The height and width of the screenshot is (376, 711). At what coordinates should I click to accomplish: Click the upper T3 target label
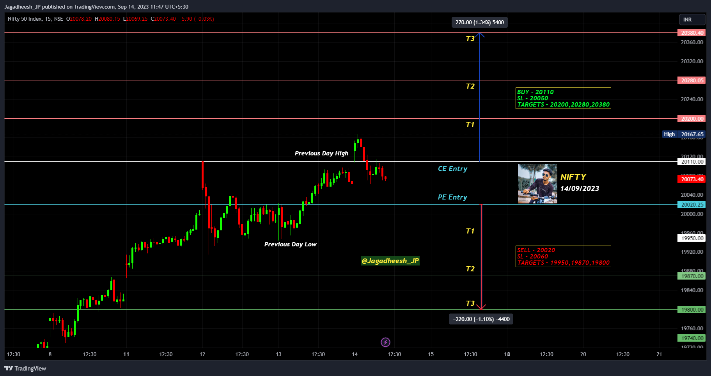pyautogui.click(x=470, y=39)
